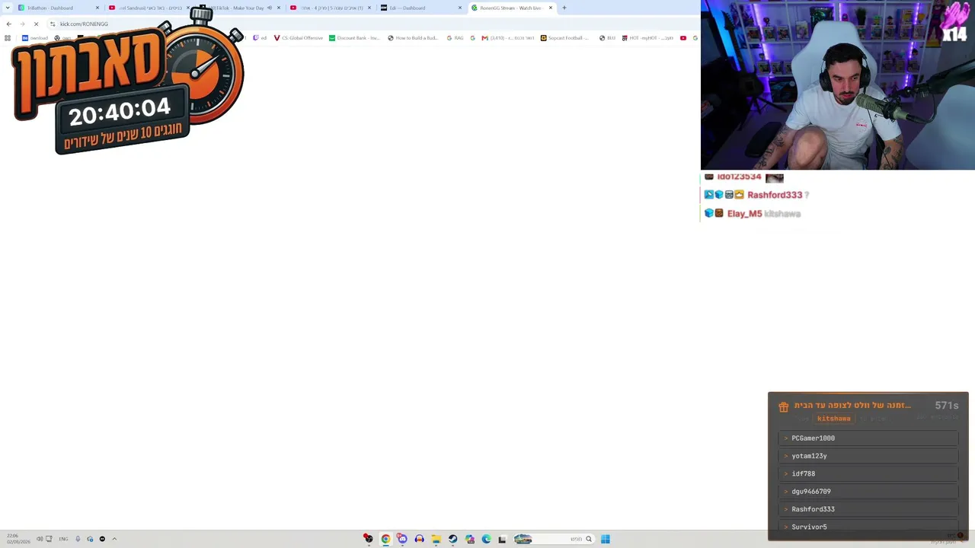Select PCGamer1000 in the giveaway list
The height and width of the screenshot is (548, 975).
click(x=868, y=438)
